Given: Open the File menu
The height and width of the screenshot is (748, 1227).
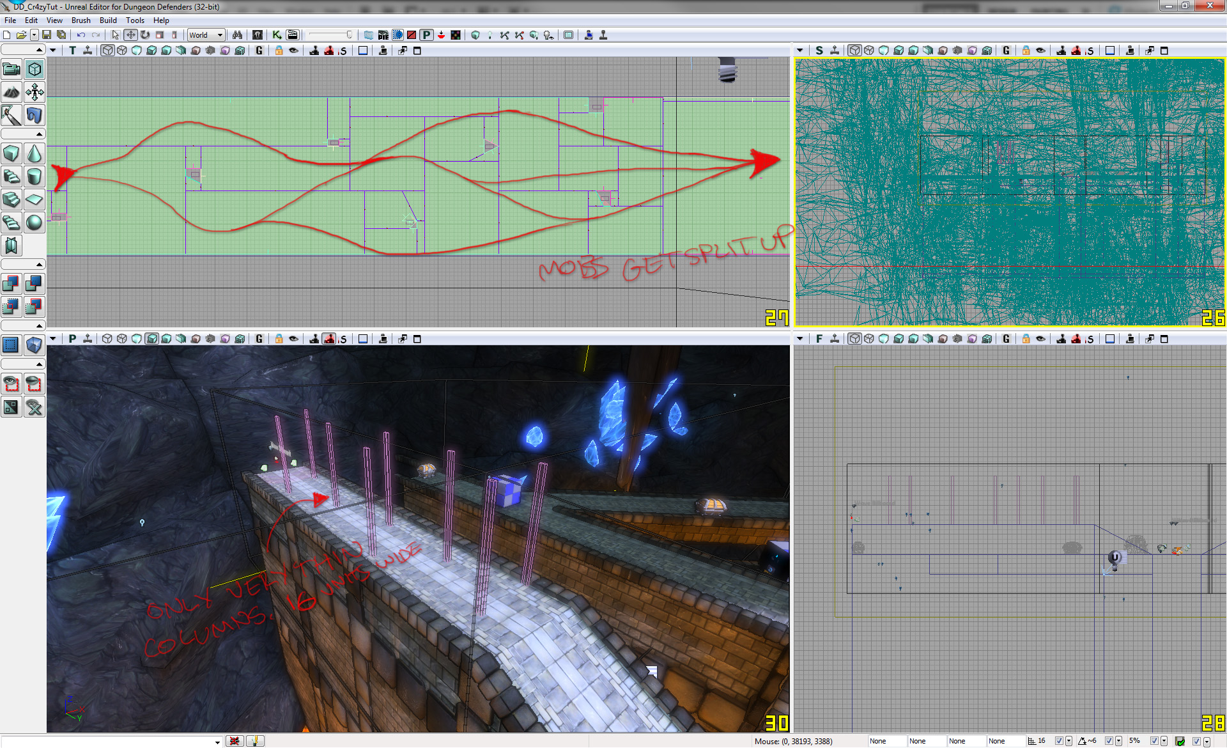Looking at the screenshot, I should click(x=10, y=20).
